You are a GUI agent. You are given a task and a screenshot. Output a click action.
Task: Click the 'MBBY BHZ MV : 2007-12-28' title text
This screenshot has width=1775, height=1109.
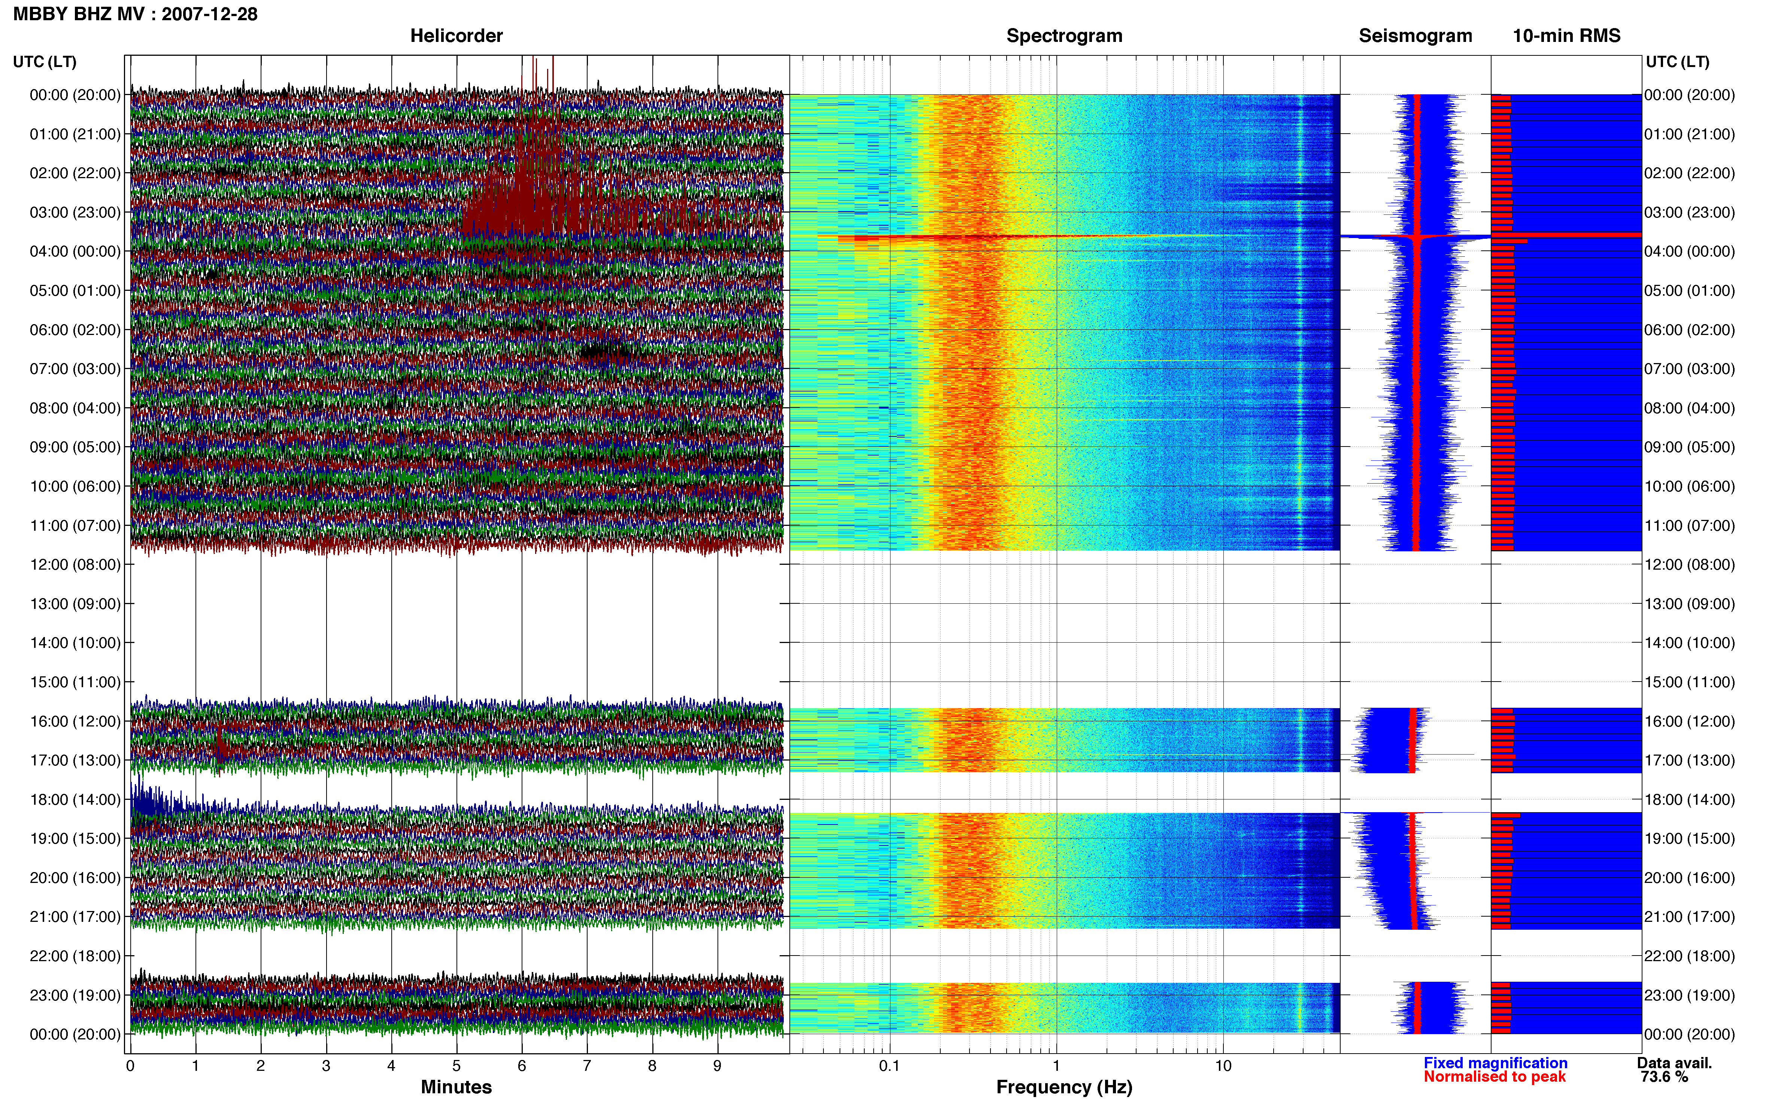coord(136,14)
